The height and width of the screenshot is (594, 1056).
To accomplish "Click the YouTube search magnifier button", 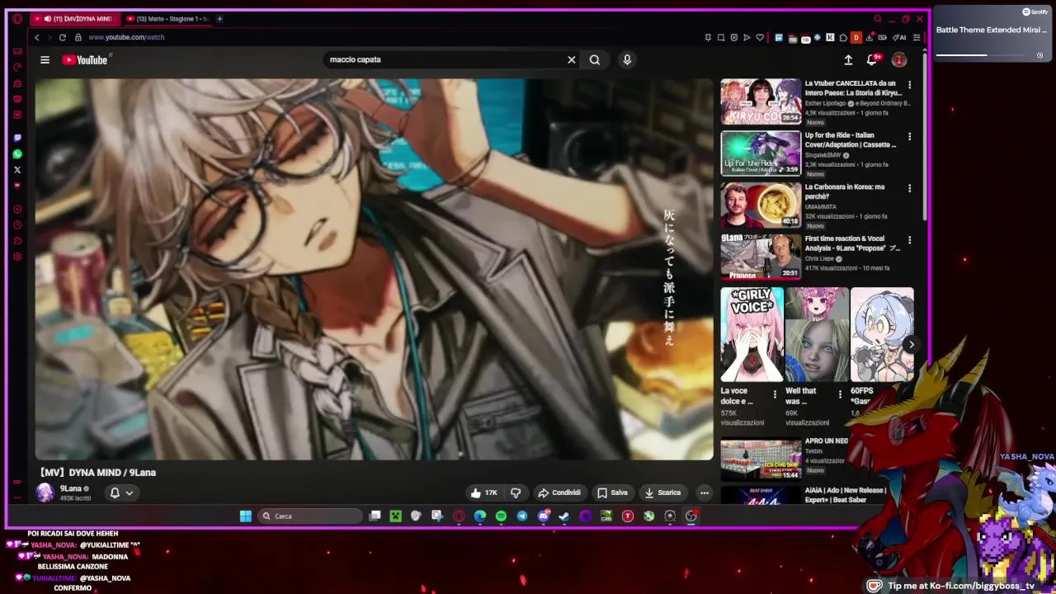I will click(x=594, y=59).
